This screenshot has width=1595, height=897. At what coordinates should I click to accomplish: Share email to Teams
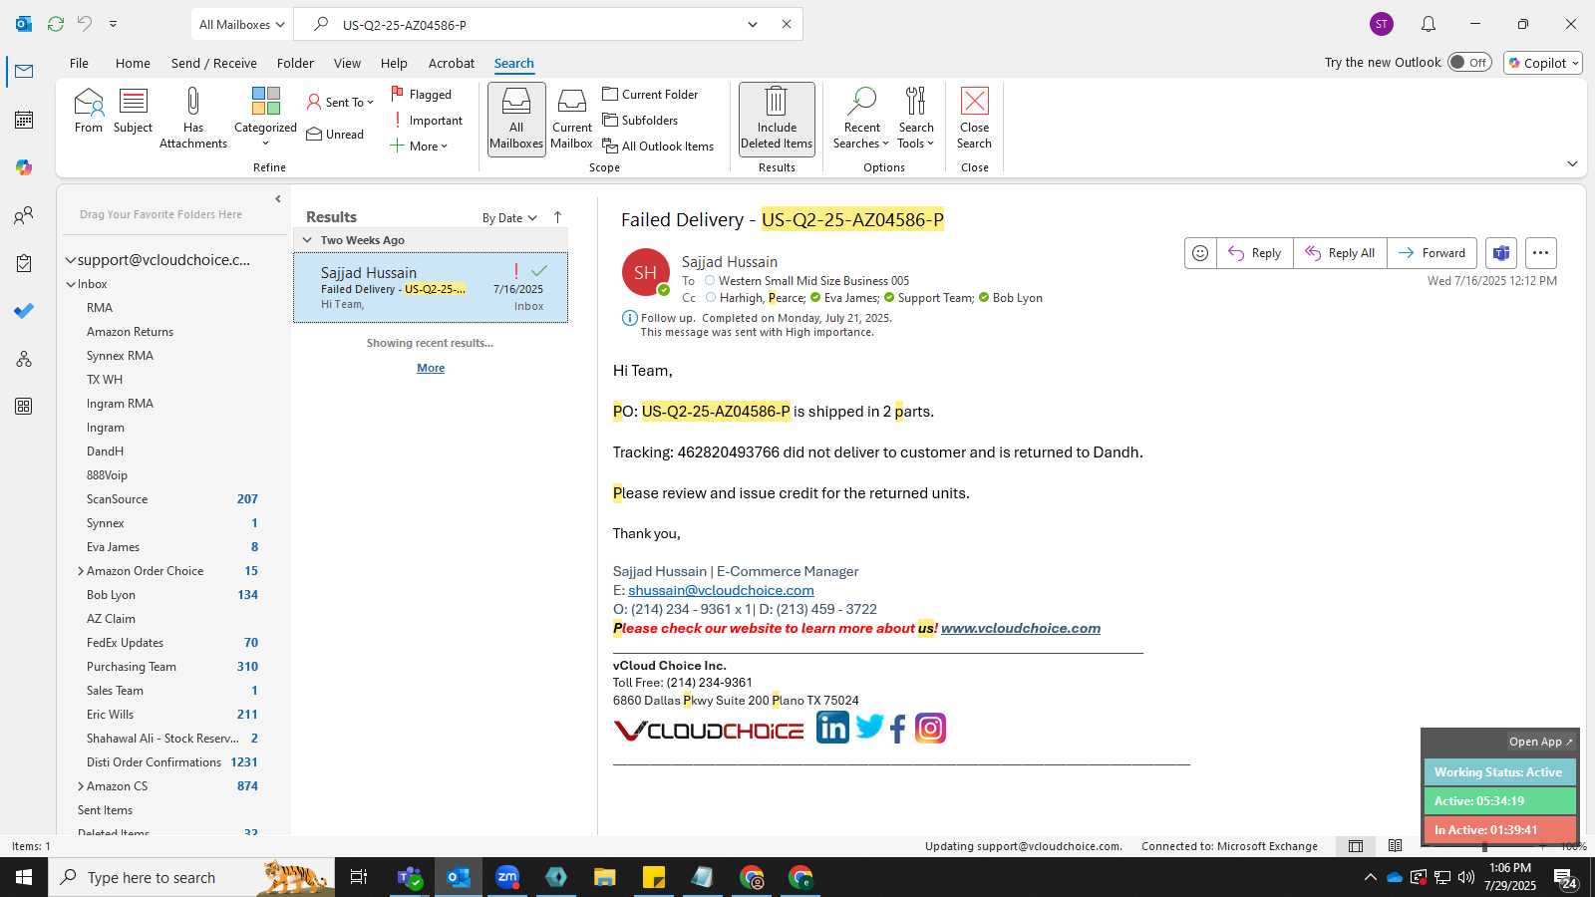[1501, 253]
